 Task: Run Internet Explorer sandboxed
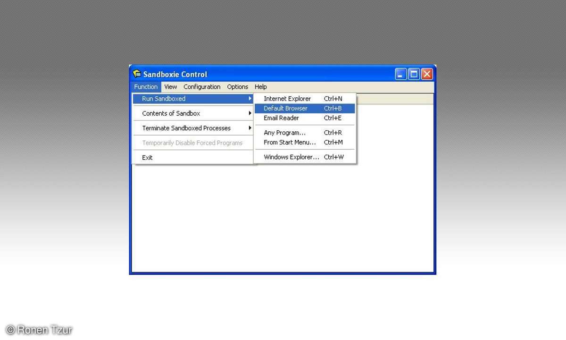pyautogui.click(x=305, y=99)
